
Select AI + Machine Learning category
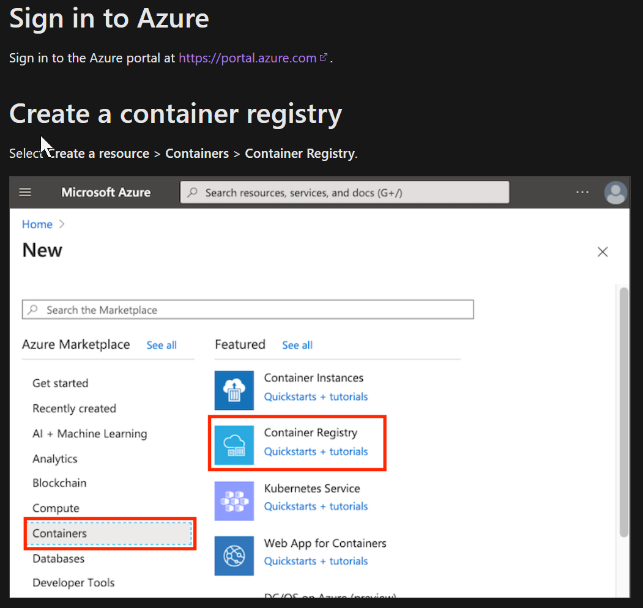(89, 434)
